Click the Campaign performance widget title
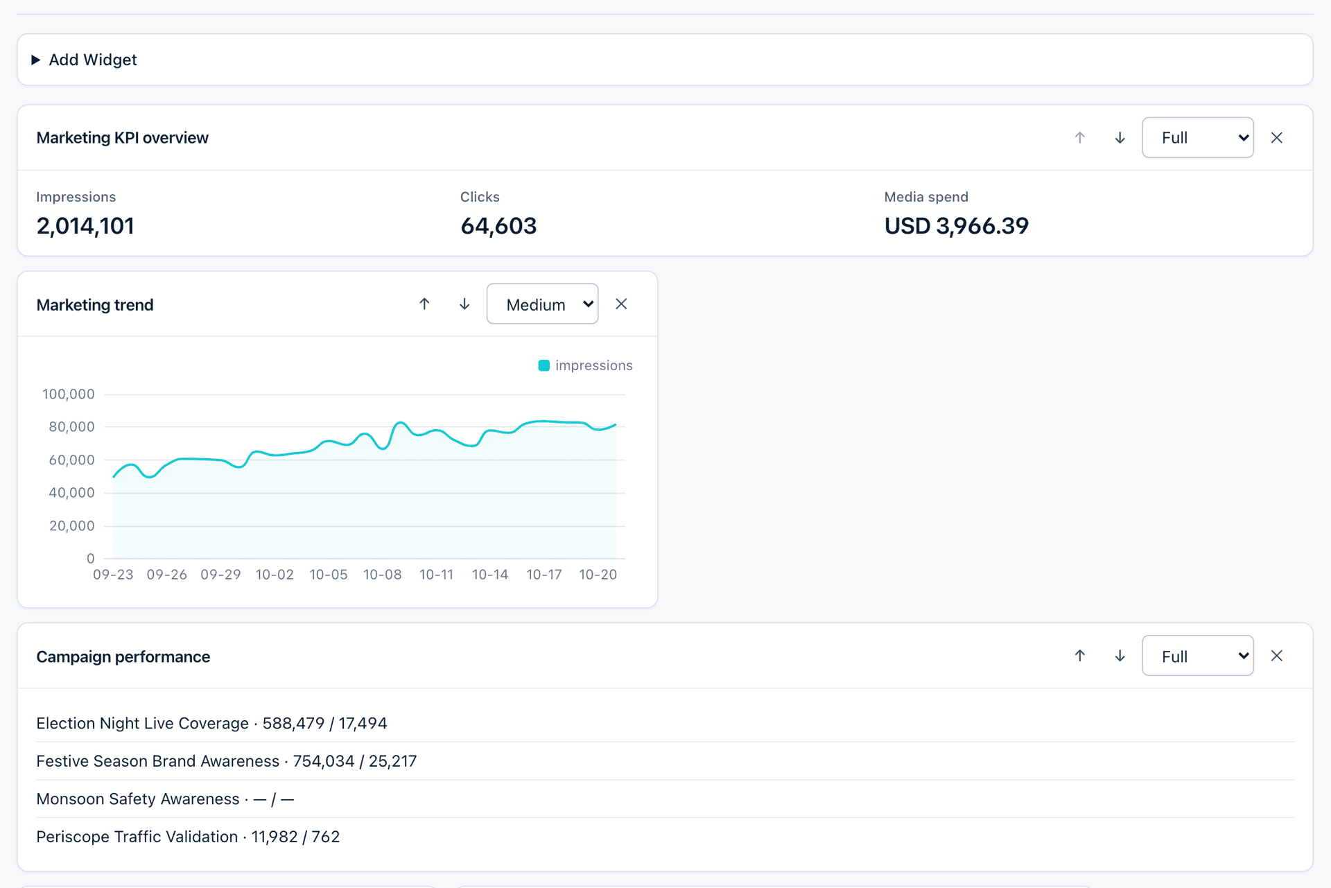This screenshot has height=888, width=1331. (123, 656)
